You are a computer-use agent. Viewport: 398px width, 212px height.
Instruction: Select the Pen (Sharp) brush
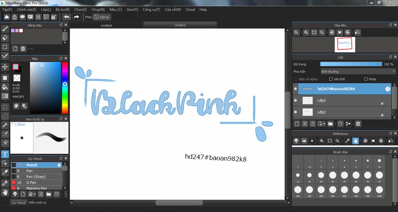pos(36,177)
